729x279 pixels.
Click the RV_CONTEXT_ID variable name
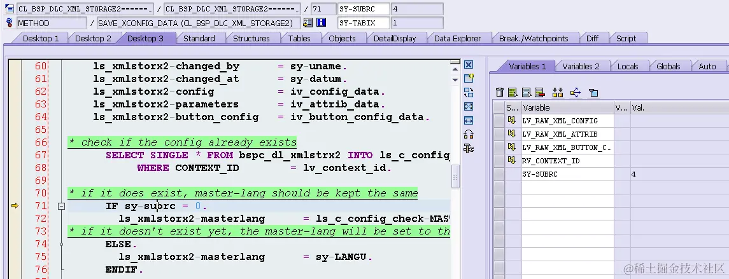coord(551,161)
